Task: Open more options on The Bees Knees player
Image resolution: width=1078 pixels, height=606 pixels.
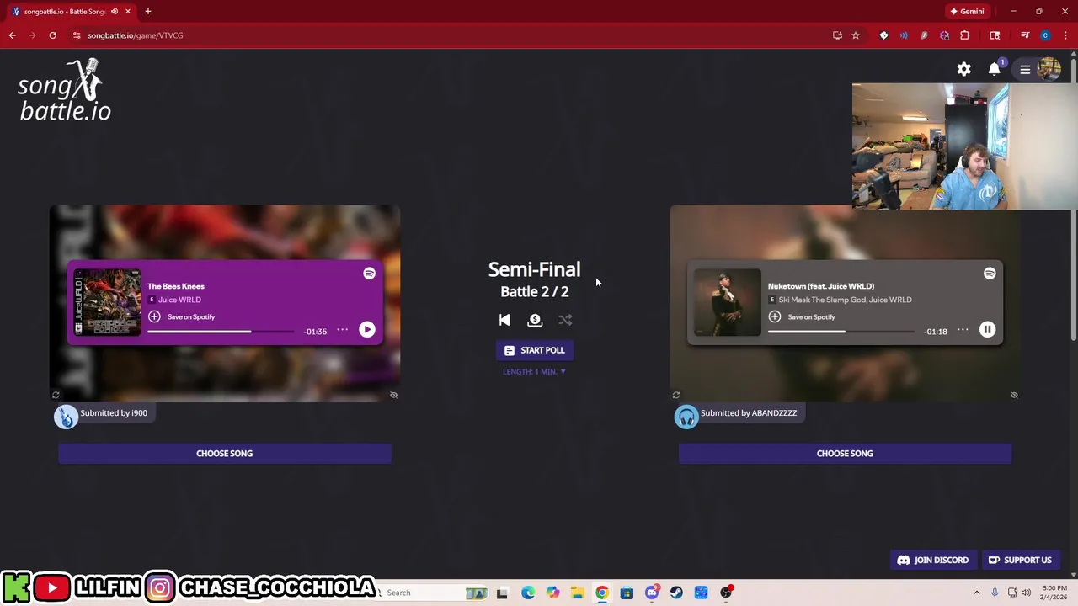Action: point(342,330)
